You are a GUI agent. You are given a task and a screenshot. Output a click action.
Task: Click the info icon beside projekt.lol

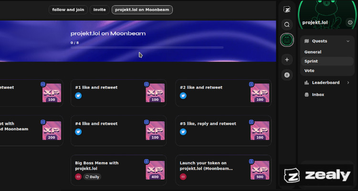[x=350, y=22]
